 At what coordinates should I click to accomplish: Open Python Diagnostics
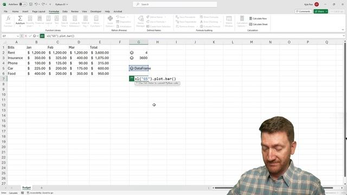pos(124,22)
